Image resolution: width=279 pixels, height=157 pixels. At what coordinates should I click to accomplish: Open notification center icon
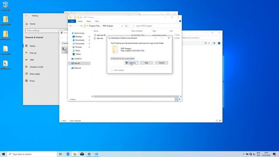coord(274,154)
